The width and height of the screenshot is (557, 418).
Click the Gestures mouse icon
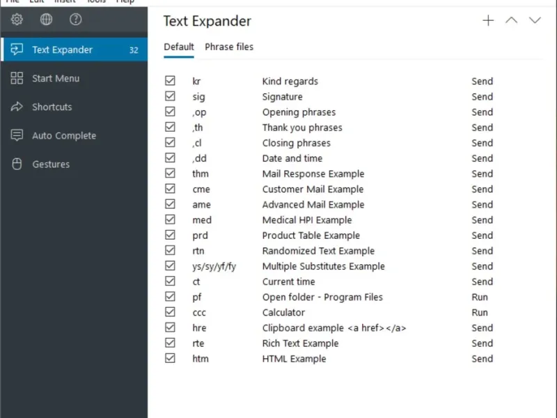17,164
